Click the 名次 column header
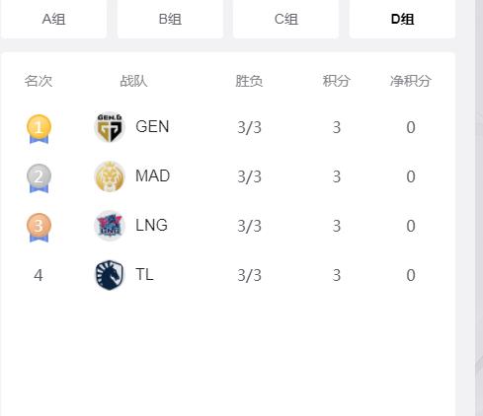Screen dimensions: 483x416 [x=39, y=81]
